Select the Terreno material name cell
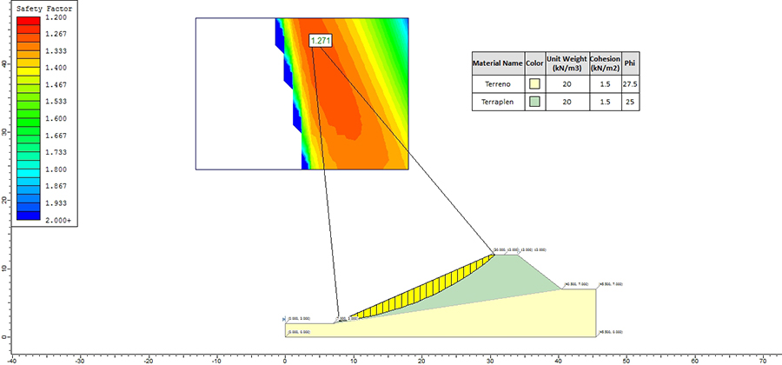Screen dimensions: 782x365 498,83
